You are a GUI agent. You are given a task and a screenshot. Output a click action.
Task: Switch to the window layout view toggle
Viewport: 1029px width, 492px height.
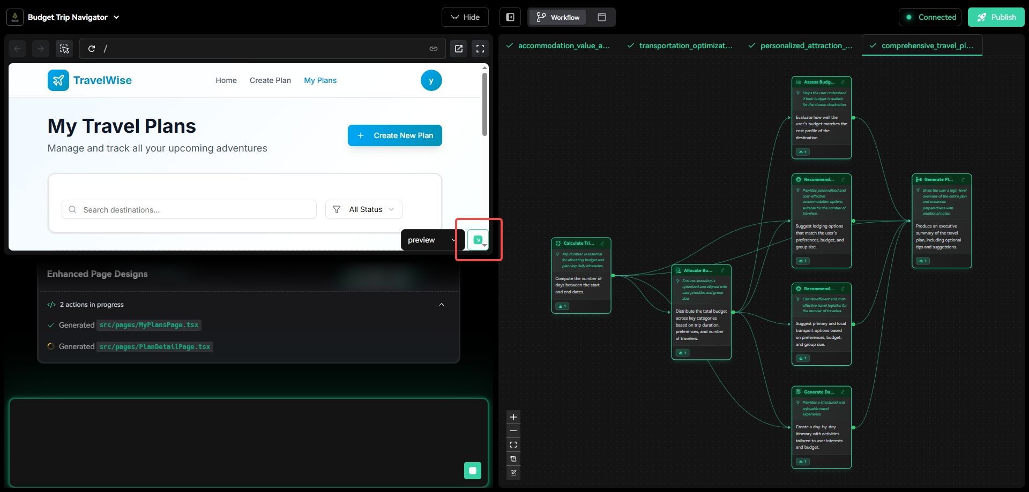[602, 17]
